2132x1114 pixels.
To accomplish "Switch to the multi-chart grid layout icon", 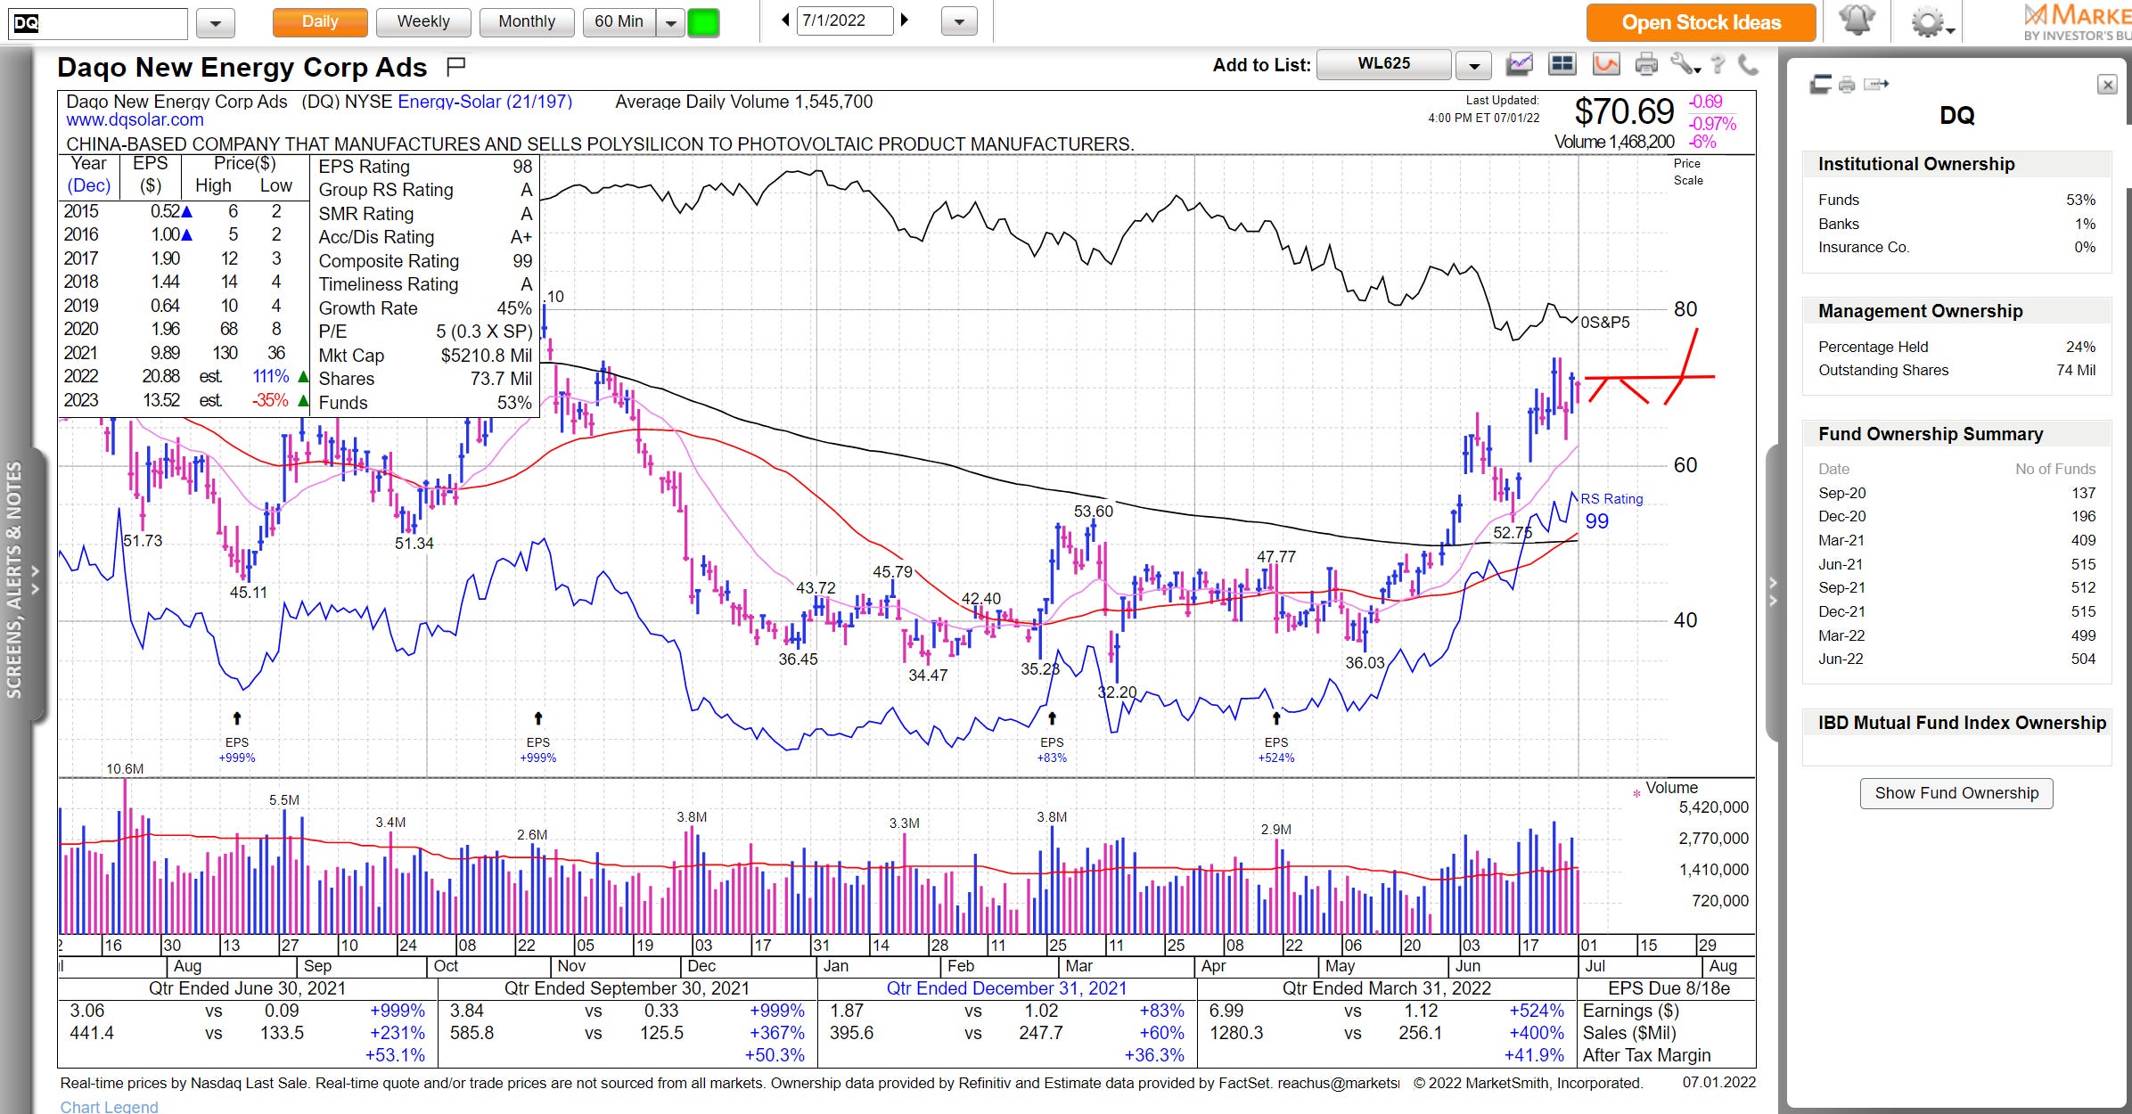I will coord(1562,64).
